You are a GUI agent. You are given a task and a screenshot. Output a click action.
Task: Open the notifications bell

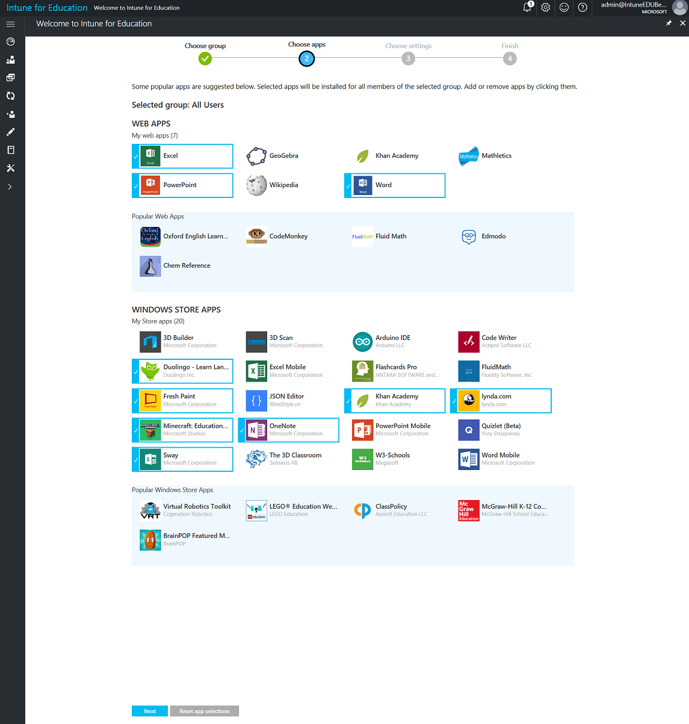coord(527,7)
